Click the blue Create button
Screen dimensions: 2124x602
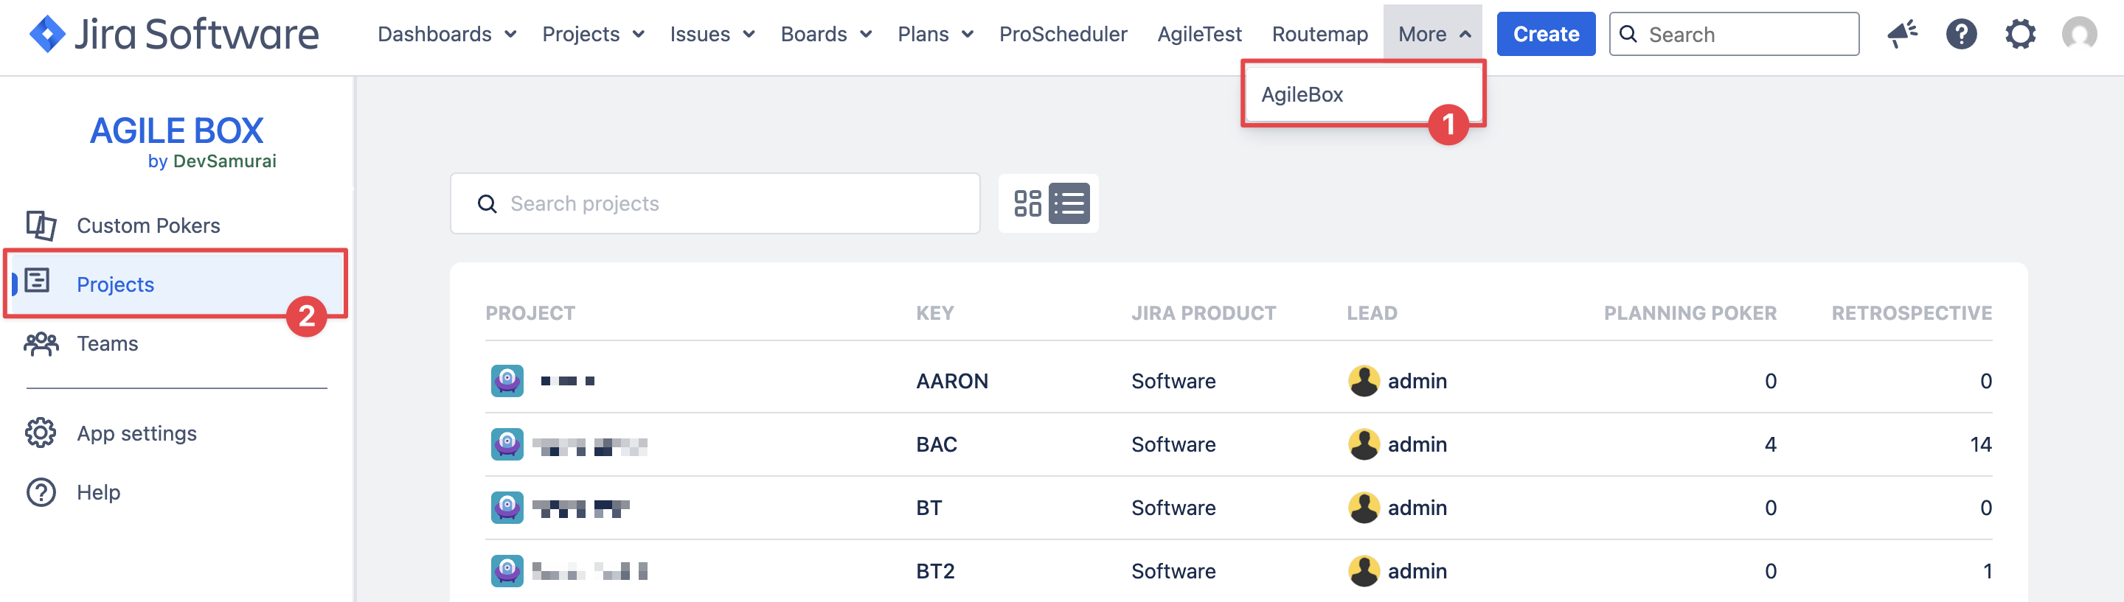click(x=1545, y=35)
